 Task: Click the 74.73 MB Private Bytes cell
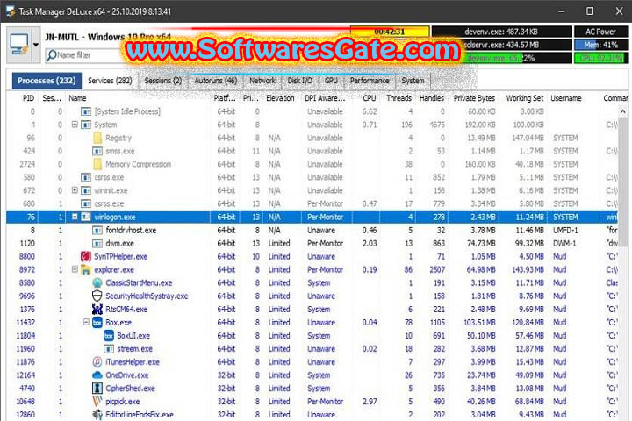(x=481, y=243)
